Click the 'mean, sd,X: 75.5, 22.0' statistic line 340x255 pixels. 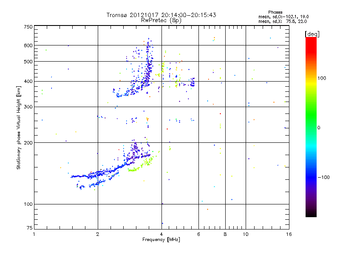283,21
